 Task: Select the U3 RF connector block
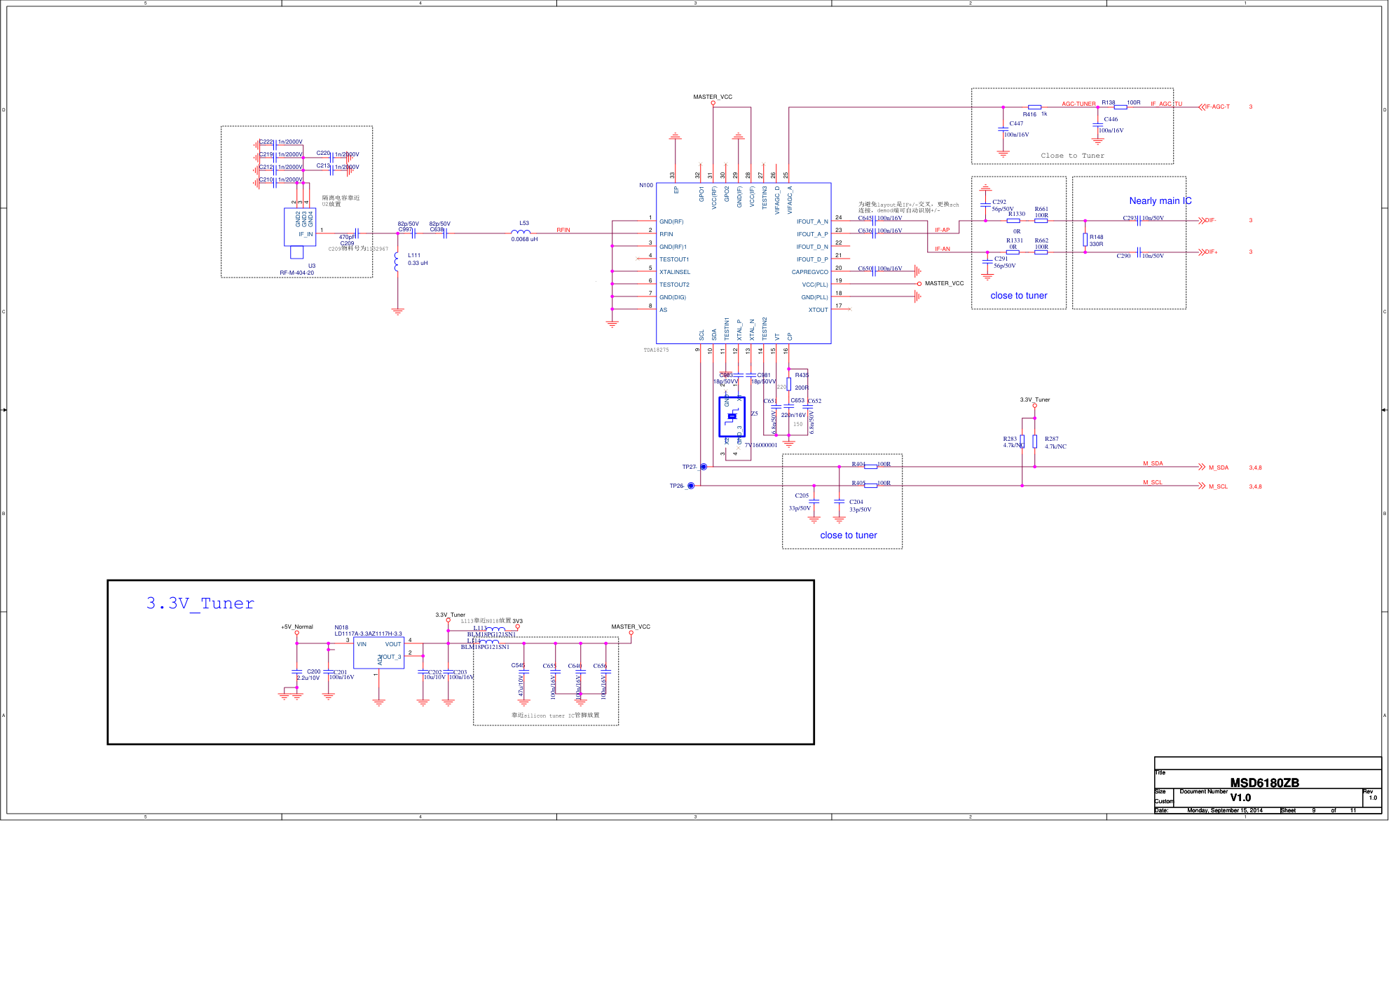click(x=299, y=227)
